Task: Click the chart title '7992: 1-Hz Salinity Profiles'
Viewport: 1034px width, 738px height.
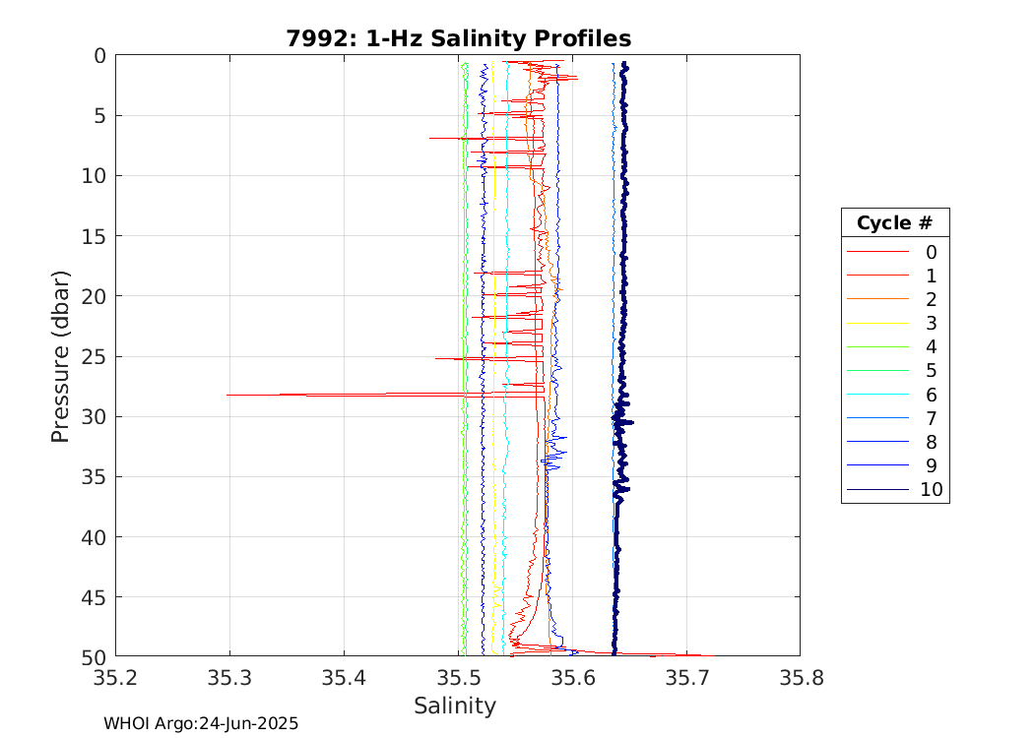Action: click(458, 38)
